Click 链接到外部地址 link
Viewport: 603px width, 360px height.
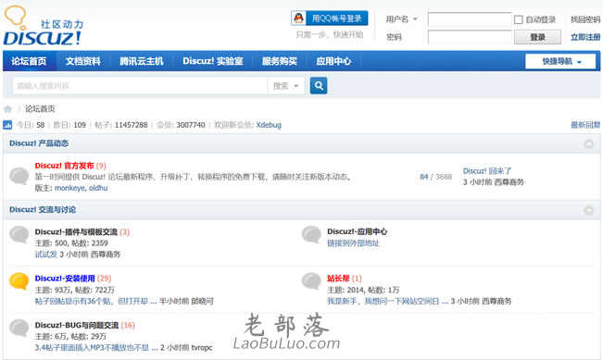353,243
